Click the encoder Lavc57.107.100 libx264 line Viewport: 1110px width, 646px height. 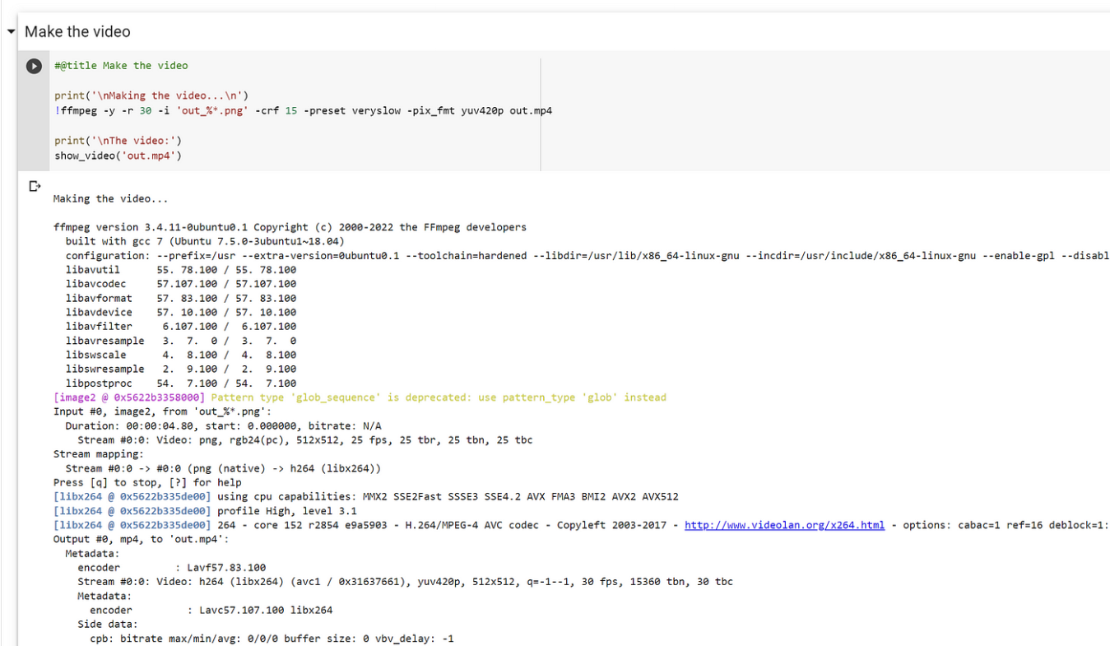point(211,611)
